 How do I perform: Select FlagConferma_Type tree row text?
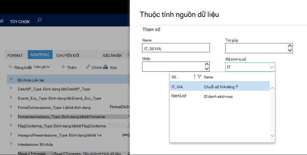click(x=62, y=126)
